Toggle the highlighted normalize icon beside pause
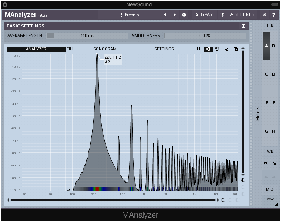This screenshot has width=281, height=222. point(208,49)
